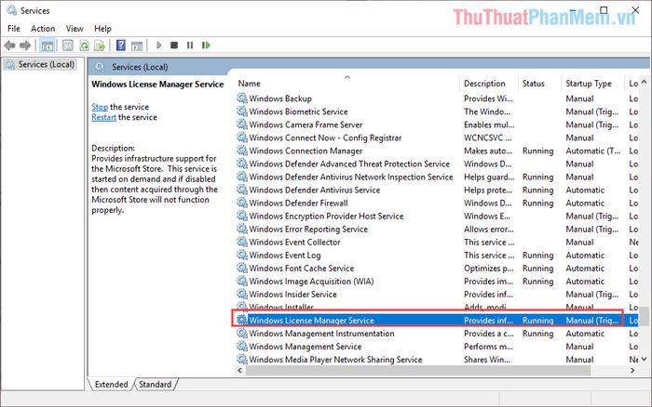Click the gear icon of Windows Camera Frame Server

tap(242, 125)
